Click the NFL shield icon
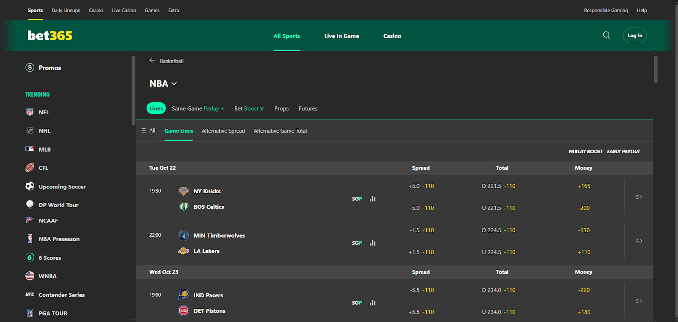The height and width of the screenshot is (322, 678). 30,112
